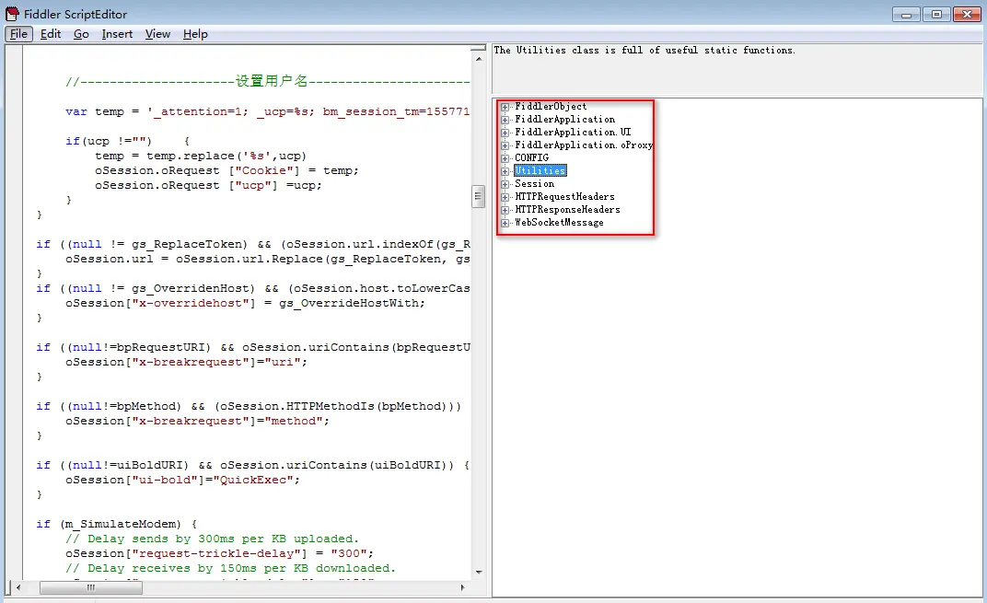This screenshot has height=603, width=987.
Task: Click vertical scrollbar down arrow in editor
Action: tap(479, 572)
